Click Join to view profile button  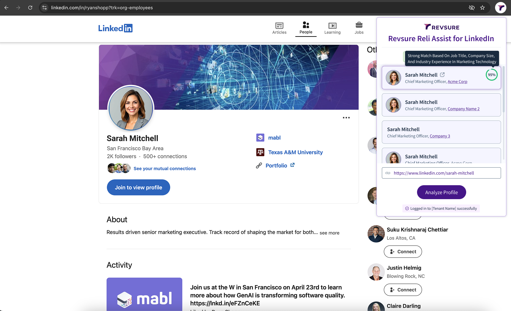pos(138,188)
